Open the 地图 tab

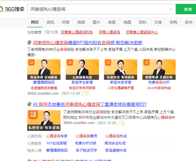click(x=127, y=22)
